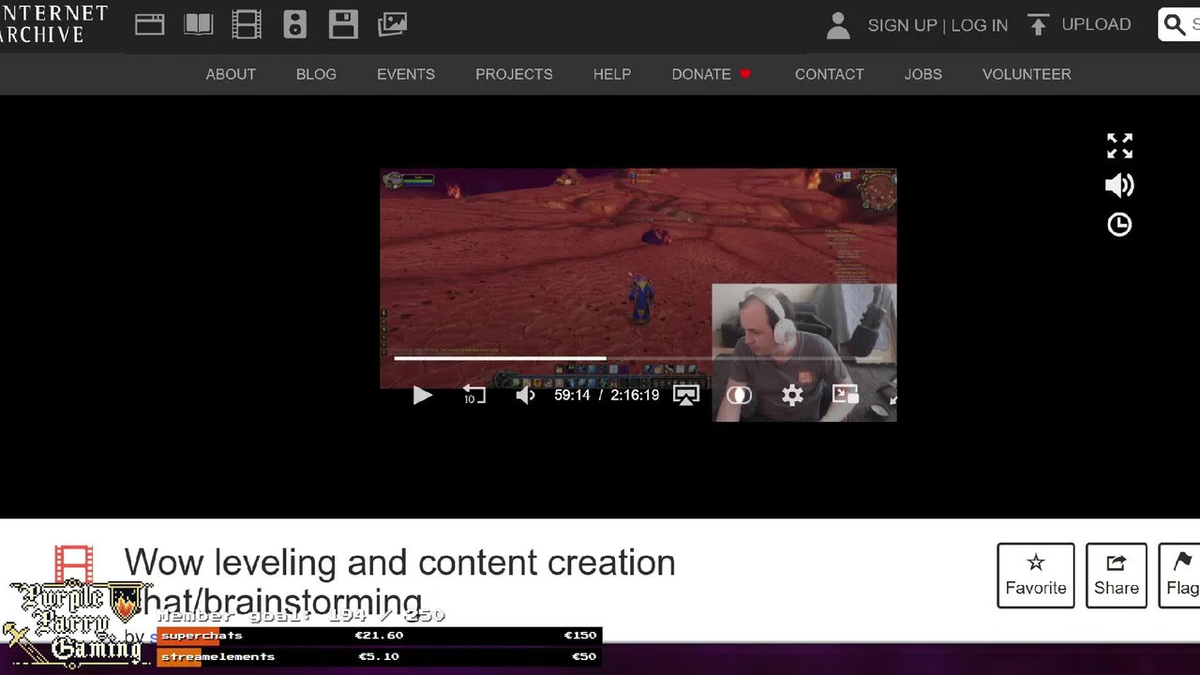Open the Texts book icon
1200x675 pixels.
click(199, 24)
